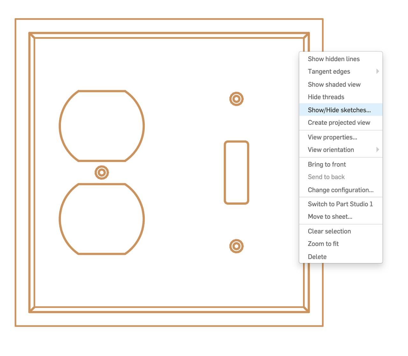
Task: Open the Change configuration dialog
Action: tap(340, 190)
